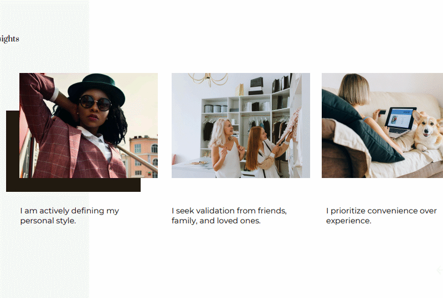Click the partially visible "sights" heading
This screenshot has height=298, width=443.
pos(9,39)
